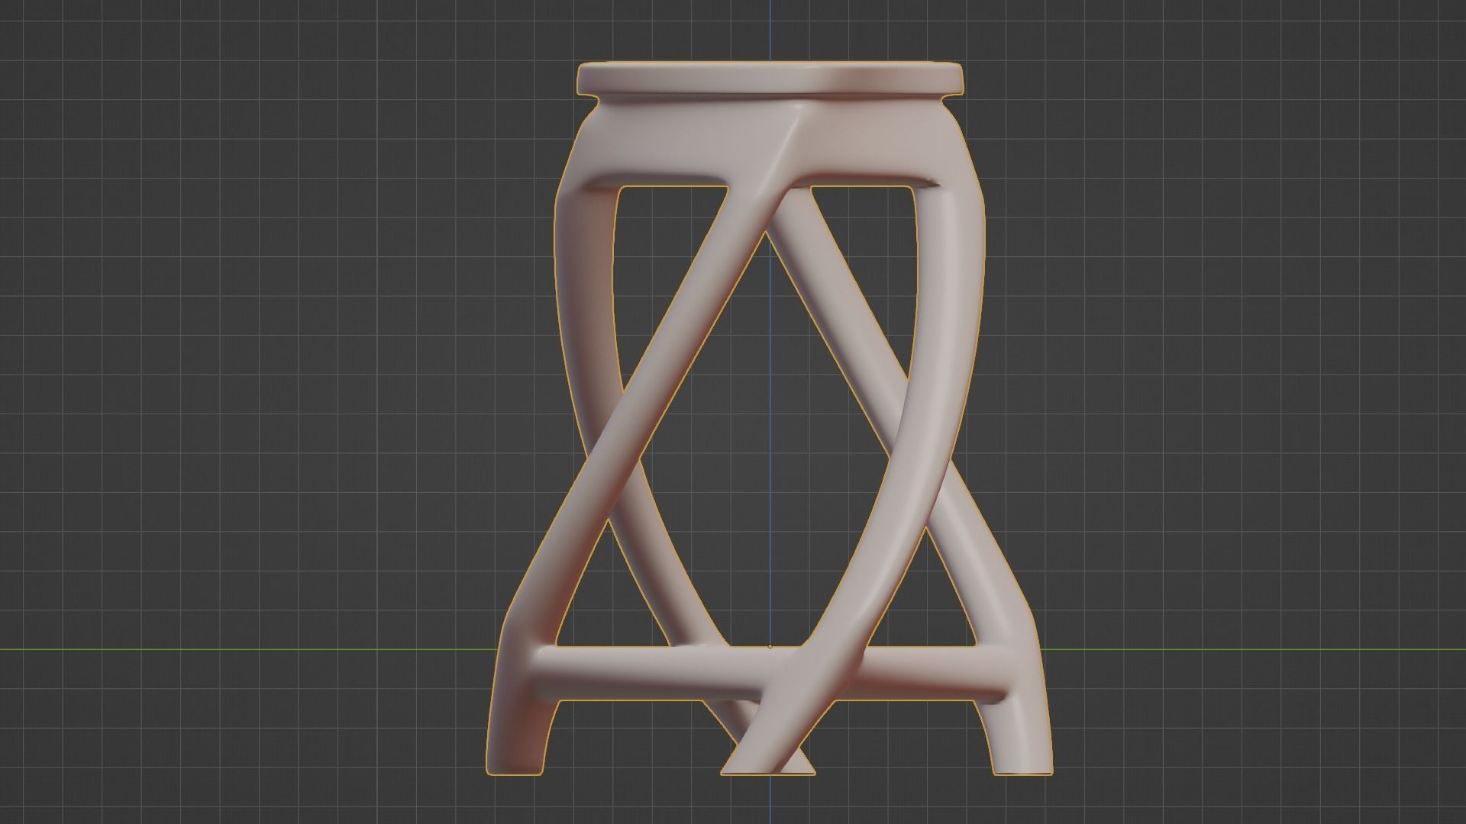
Task: Click the object origin point dot
Action: point(770,646)
